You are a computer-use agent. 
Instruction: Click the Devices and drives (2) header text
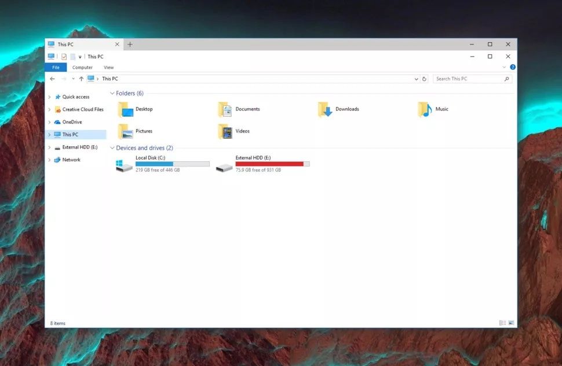(144, 148)
